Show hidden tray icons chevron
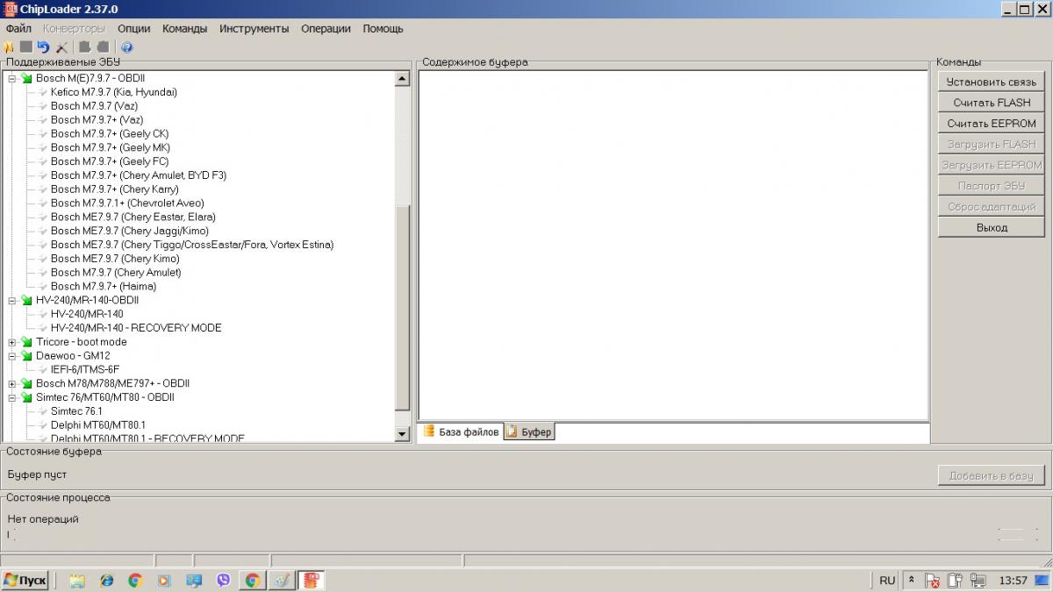Viewport: 1053px width, 592px height. 912,581
